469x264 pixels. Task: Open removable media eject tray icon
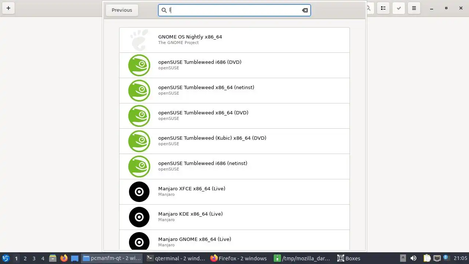pos(403,258)
